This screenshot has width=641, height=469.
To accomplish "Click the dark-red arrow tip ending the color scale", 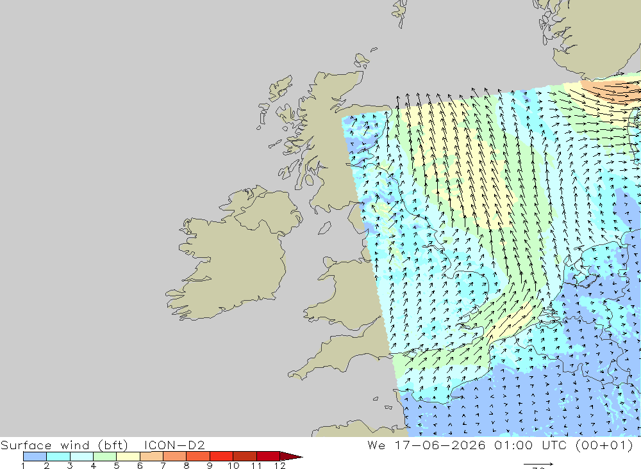I will (x=290, y=456).
